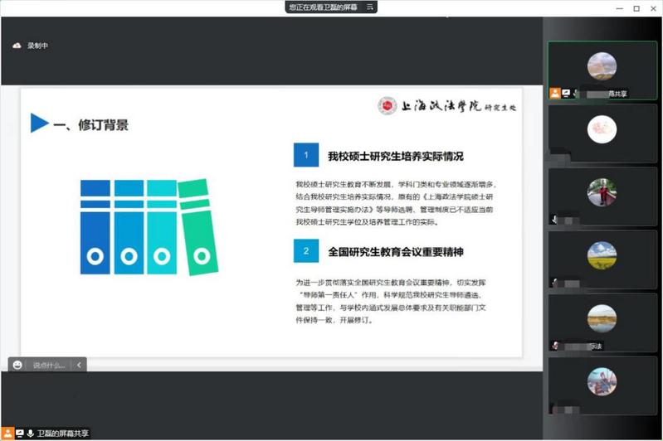Select the third participant video thumbnail
The height and width of the screenshot is (441, 663).
[602, 196]
